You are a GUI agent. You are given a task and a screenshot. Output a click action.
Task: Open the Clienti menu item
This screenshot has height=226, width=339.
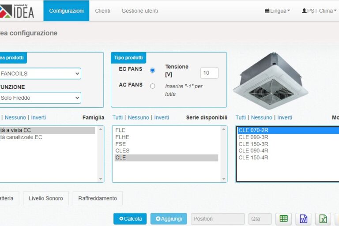point(103,11)
